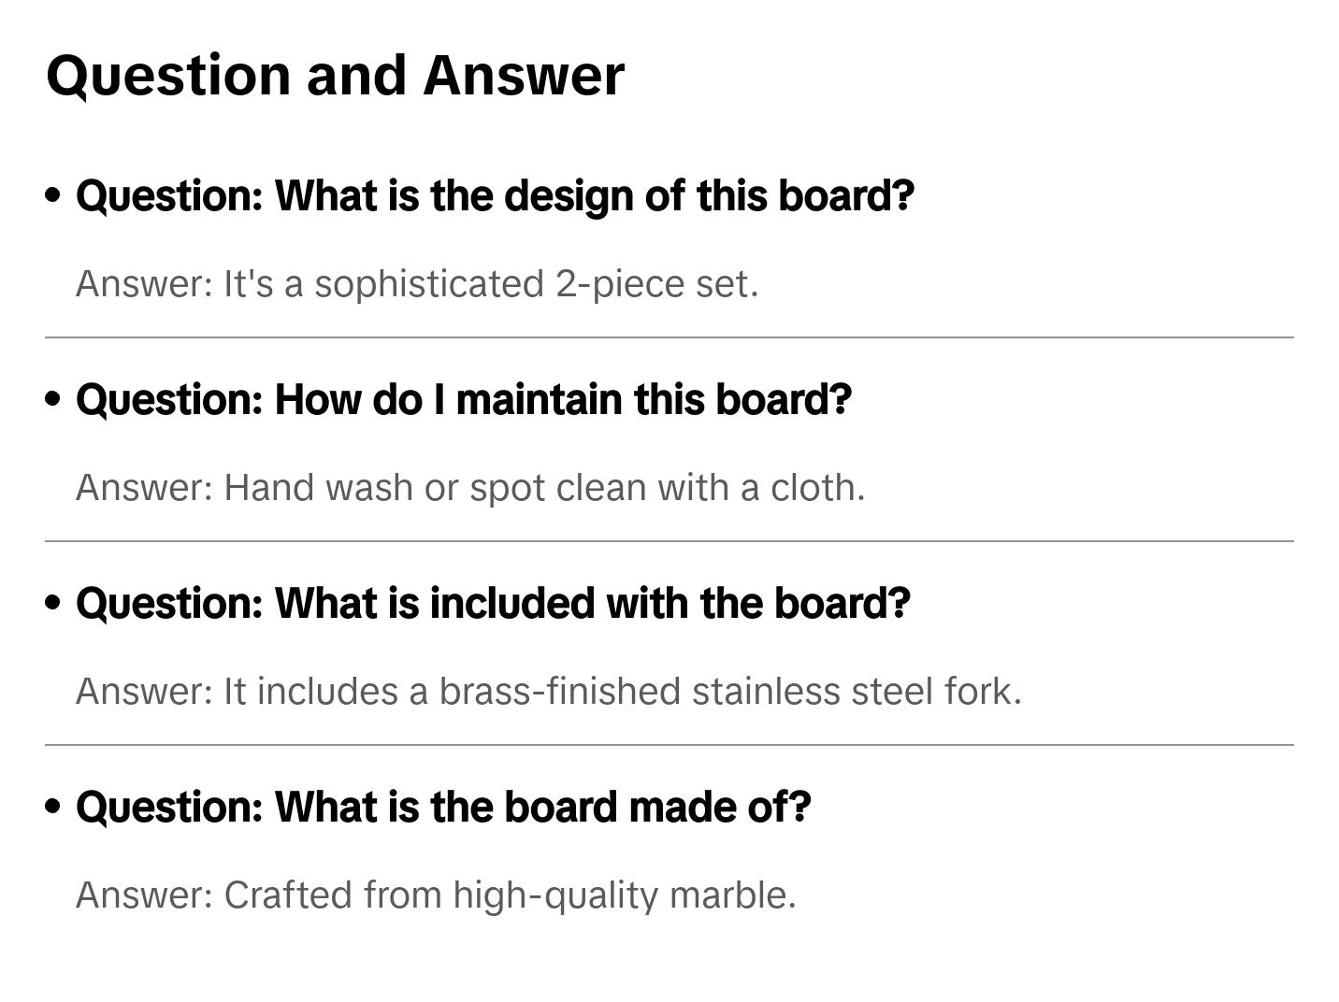Click the bullet next to the maintenance question
1339x1002 pixels.
coord(53,399)
